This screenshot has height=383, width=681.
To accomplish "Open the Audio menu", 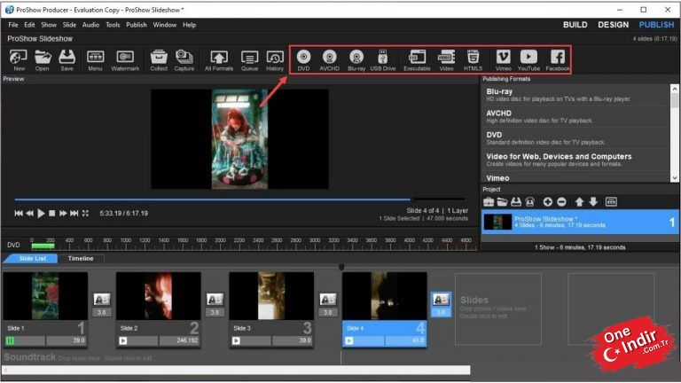I will point(90,25).
